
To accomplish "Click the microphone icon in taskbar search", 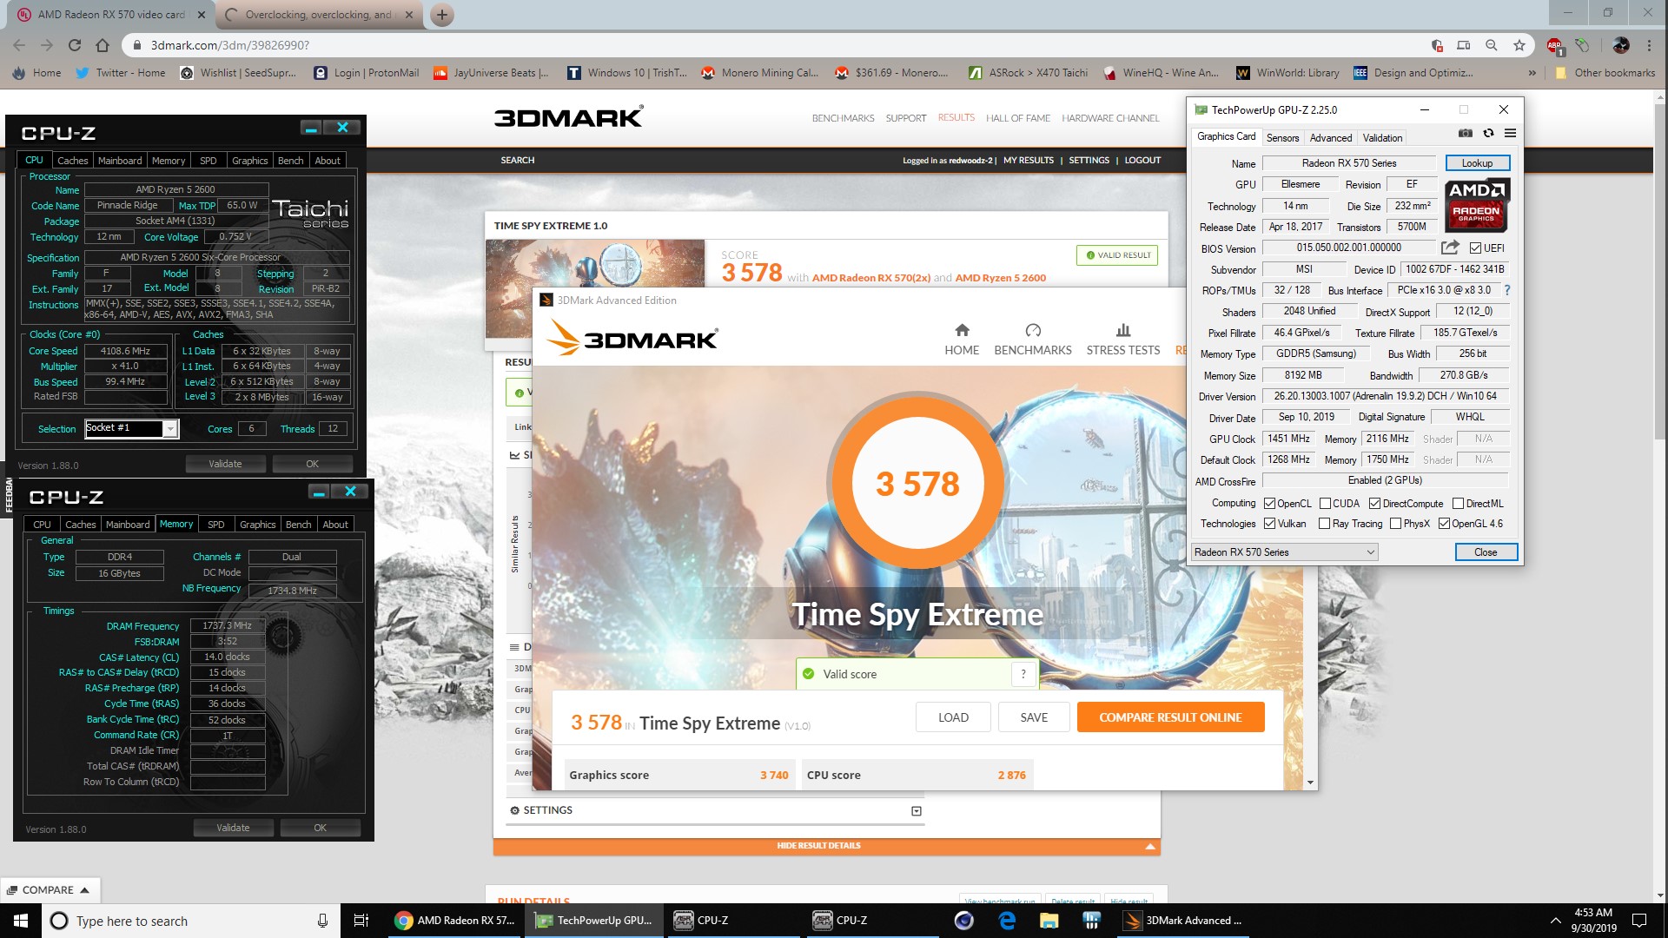I will [x=322, y=921].
